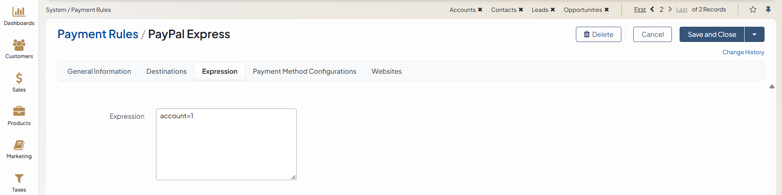The width and height of the screenshot is (782, 195).
Task: Click the Delete button
Action: pyautogui.click(x=598, y=34)
